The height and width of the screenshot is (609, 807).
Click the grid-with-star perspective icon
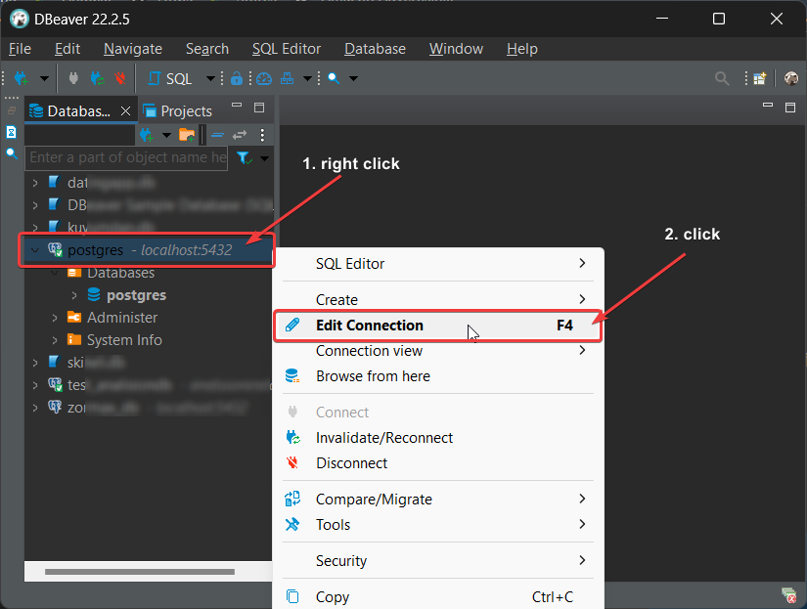760,78
